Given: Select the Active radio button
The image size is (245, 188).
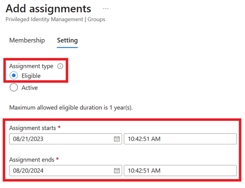Looking at the screenshot, I should coord(14,87).
